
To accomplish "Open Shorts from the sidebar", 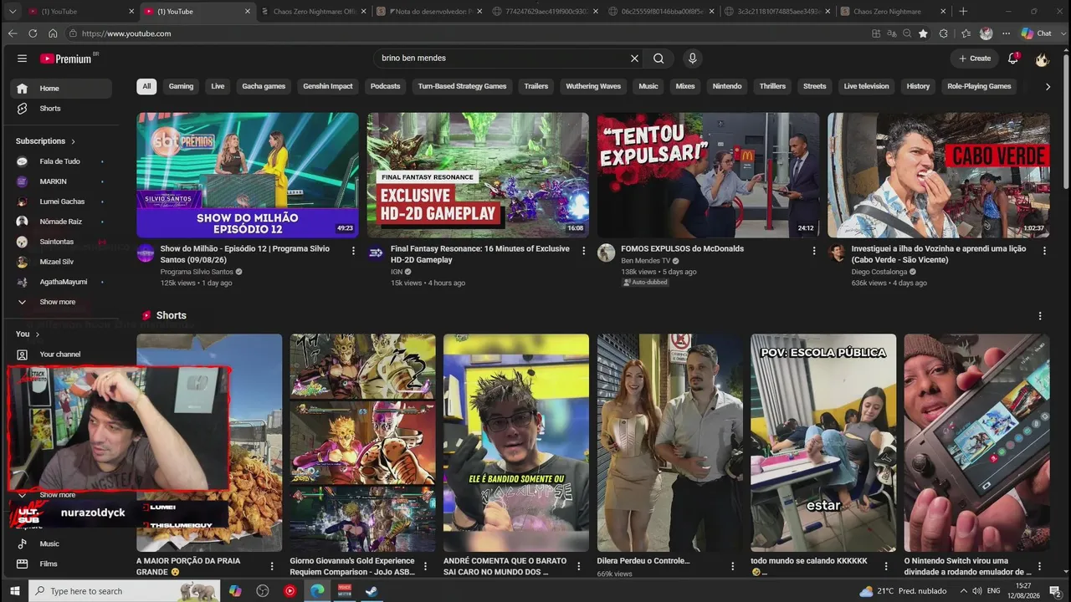I will point(61,109).
